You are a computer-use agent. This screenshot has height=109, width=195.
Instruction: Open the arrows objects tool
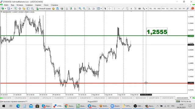coord(144,8)
